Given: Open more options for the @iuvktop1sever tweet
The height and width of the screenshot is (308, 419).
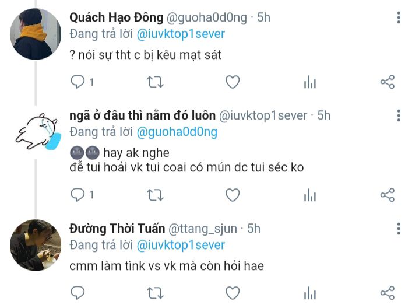Looking at the screenshot, I should coord(399,116).
